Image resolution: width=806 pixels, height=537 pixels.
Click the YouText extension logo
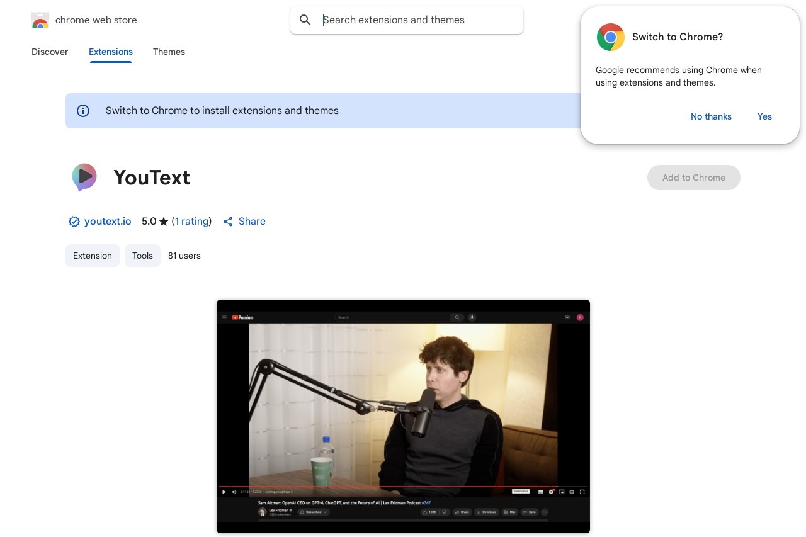click(x=84, y=178)
